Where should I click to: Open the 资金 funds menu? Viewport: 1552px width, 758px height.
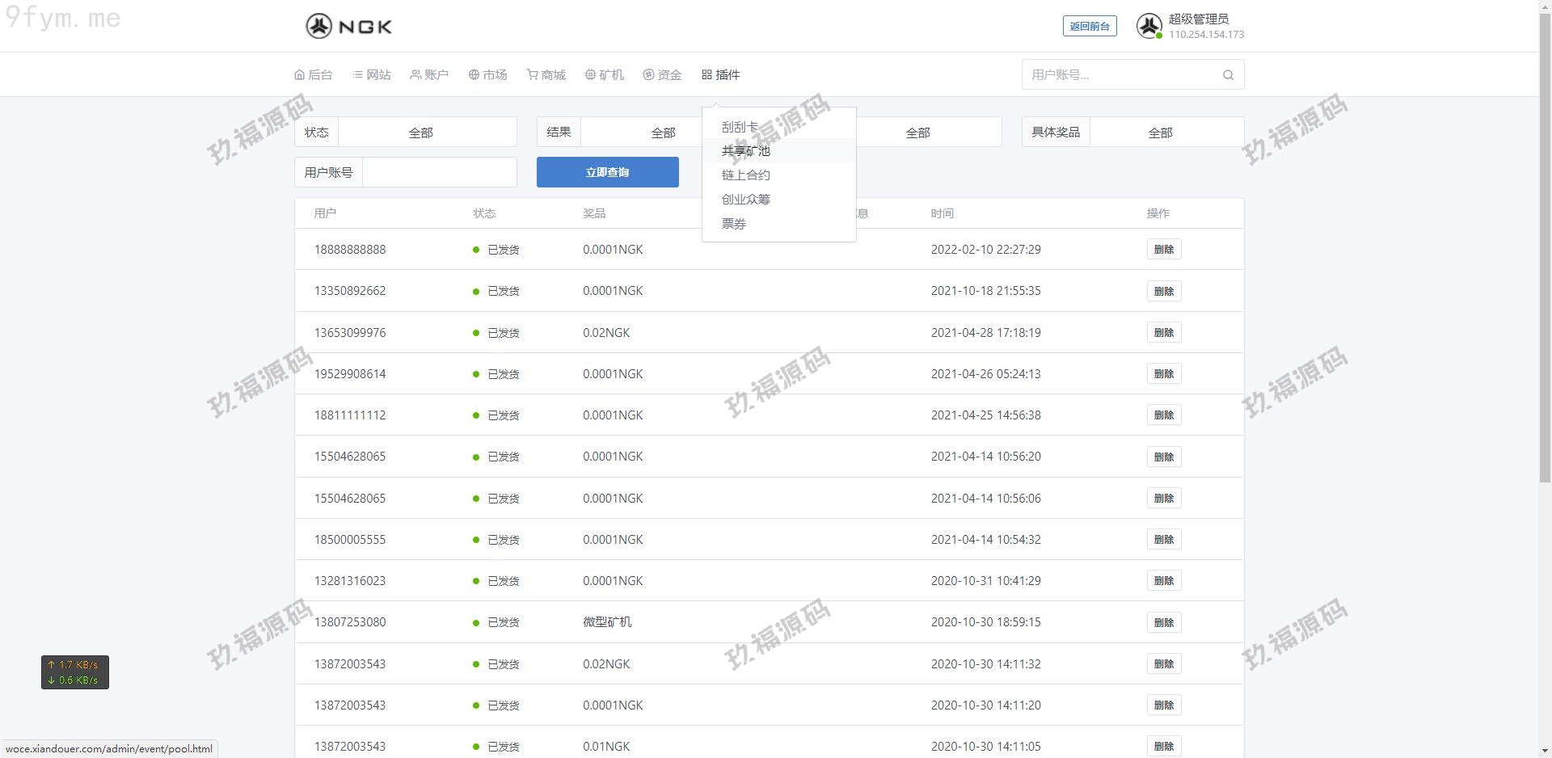pyautogui.click(x=663, y=75)
